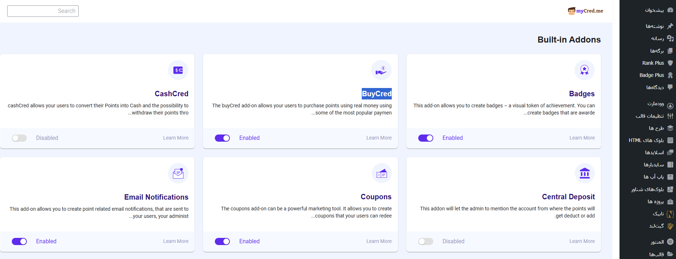Follow Learn More on Central Deposit card
This screenshot has height=259, width=676.
tap(582, 241)
